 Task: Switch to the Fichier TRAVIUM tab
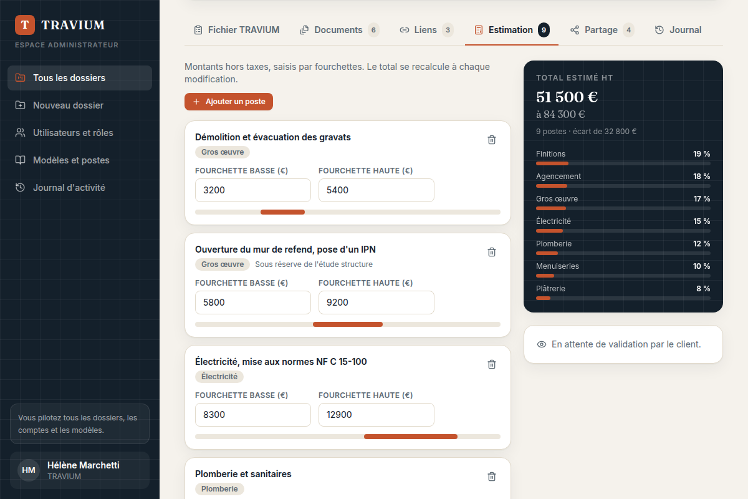236,30
